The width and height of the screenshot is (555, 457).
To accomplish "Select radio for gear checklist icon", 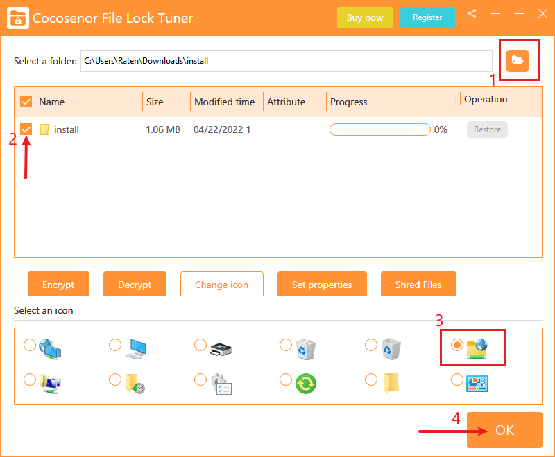I will (x=200, y=379).
